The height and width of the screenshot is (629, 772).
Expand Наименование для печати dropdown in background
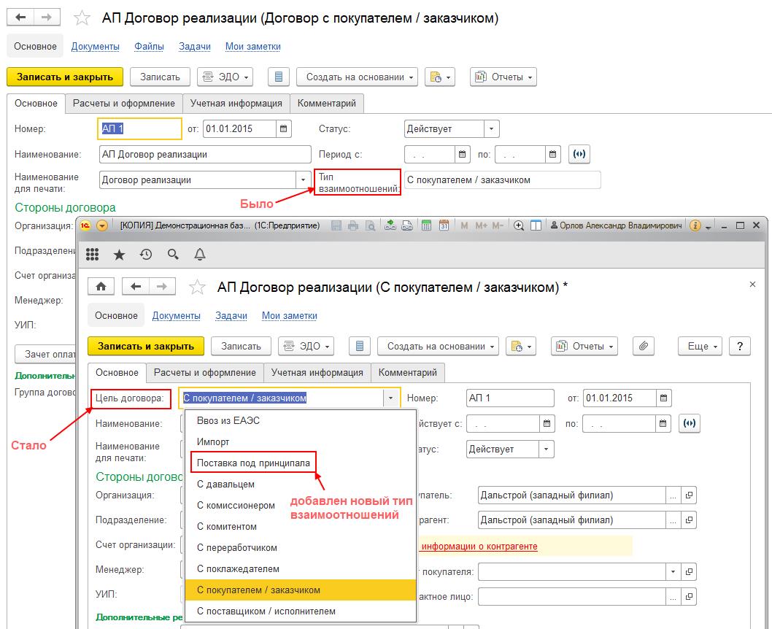[303, 180]
